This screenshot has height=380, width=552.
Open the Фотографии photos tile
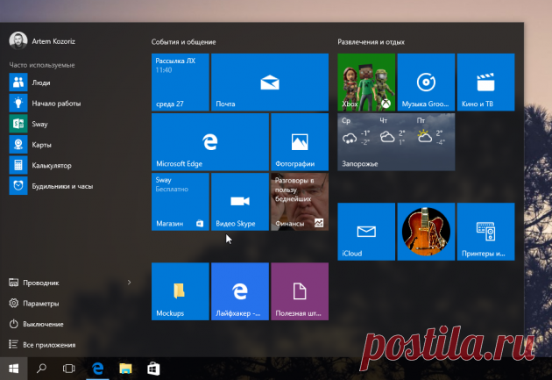point(300,141)
